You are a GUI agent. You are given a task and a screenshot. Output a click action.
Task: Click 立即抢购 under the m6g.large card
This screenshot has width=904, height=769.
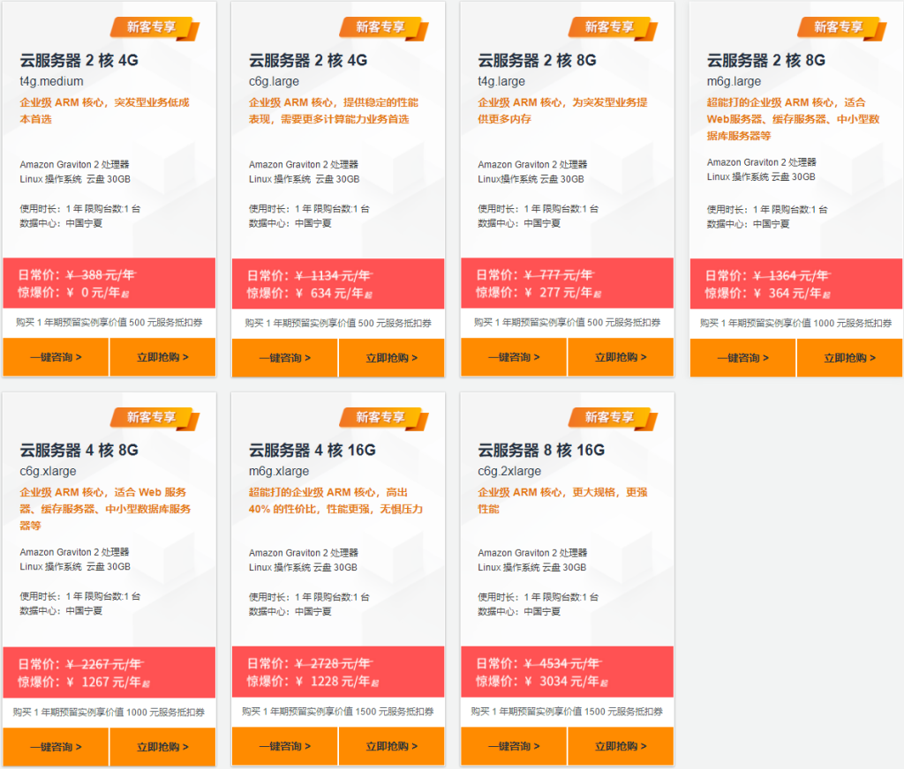pos(849,357)
